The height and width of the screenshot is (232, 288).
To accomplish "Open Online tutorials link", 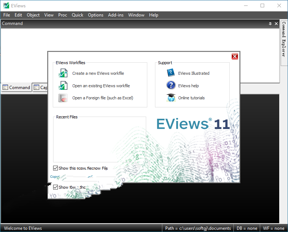I will [191, 98].
